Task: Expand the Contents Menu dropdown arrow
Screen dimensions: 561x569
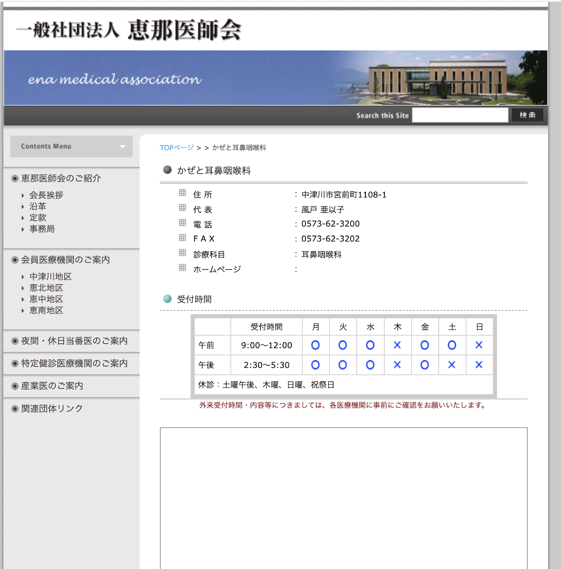Action: pyautogui.click(x=123, y=147)
